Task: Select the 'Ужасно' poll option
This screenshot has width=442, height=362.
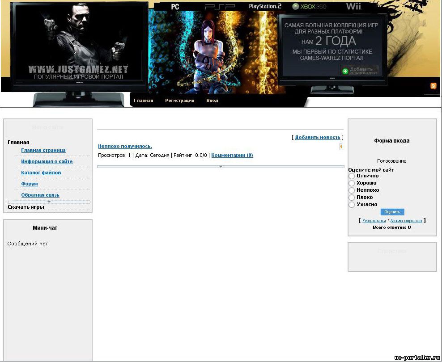Action: pyautogui.click(x=352, y=205)
